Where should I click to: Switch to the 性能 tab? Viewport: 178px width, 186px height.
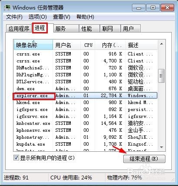(89, 29)
